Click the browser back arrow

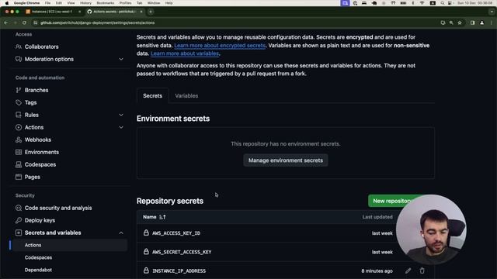tap(5, 22)
